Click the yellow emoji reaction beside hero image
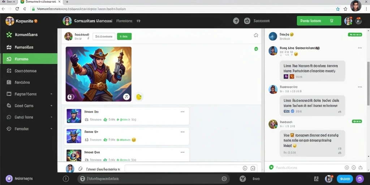 [139, 97]
